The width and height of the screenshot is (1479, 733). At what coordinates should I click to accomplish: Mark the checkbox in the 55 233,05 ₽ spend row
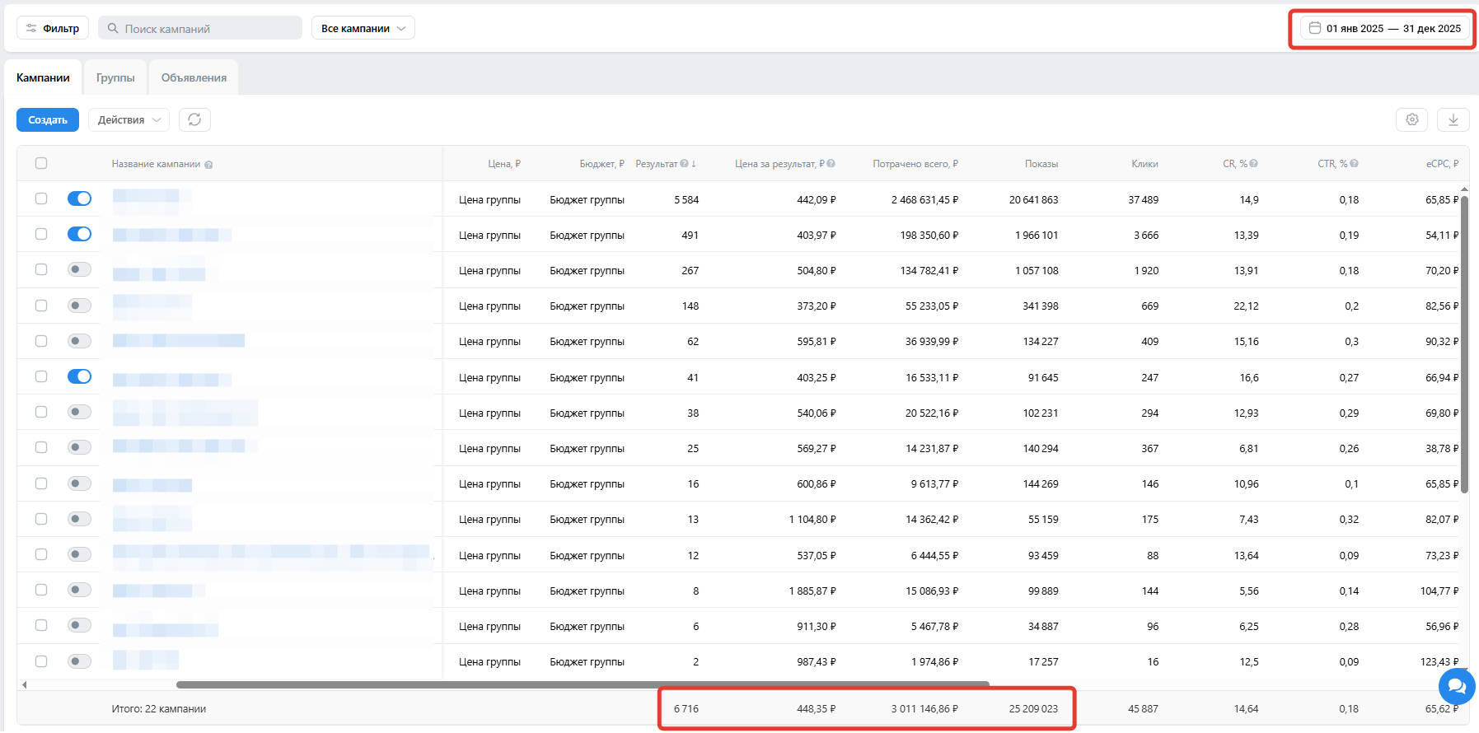tap(41, 306)
